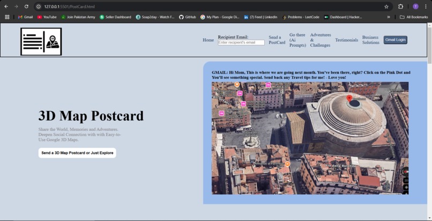View site information icon in address bar

pyautogui.click(x=39, y=6)
